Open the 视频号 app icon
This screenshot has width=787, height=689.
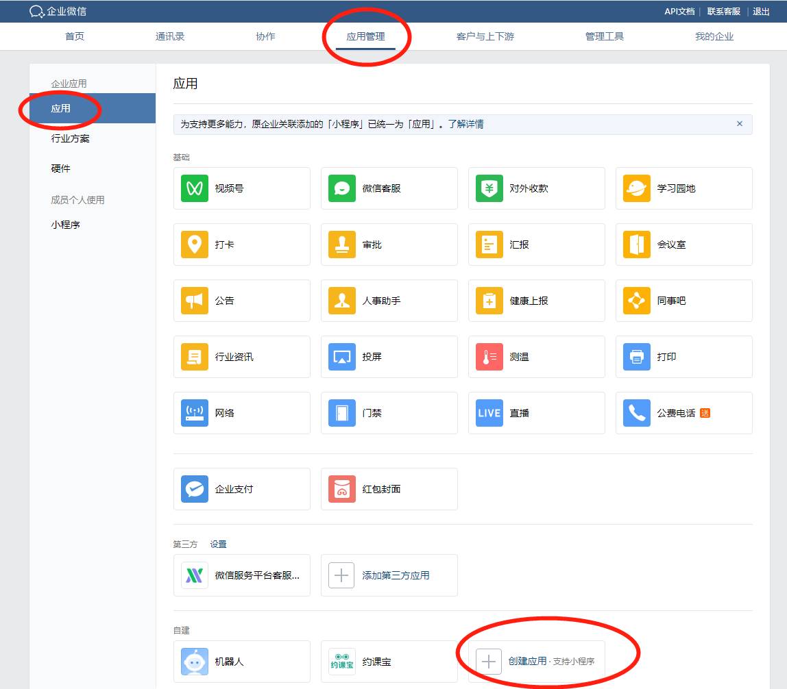pos(194,188)
